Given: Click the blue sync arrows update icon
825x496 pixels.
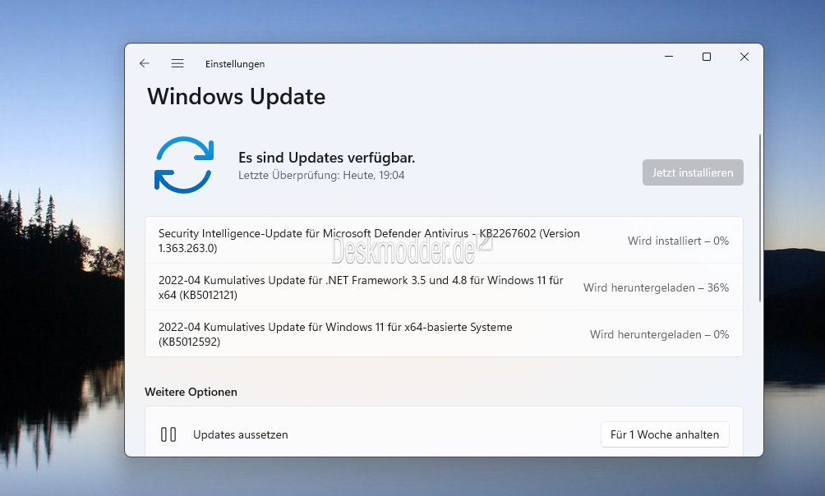Looking at the screenshot, I should (184, 164).
